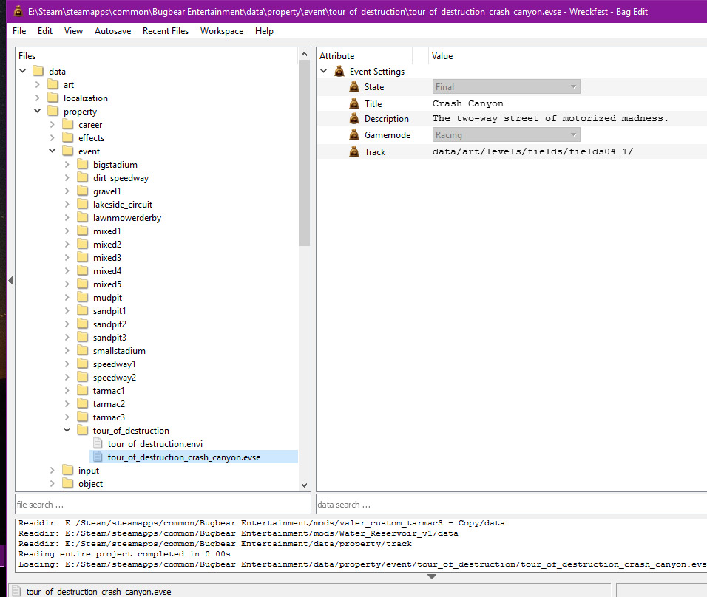The height and width of the screenshot is (597, 707).
Task: Click the bag icon beside Description
Action: coord(354,118)
